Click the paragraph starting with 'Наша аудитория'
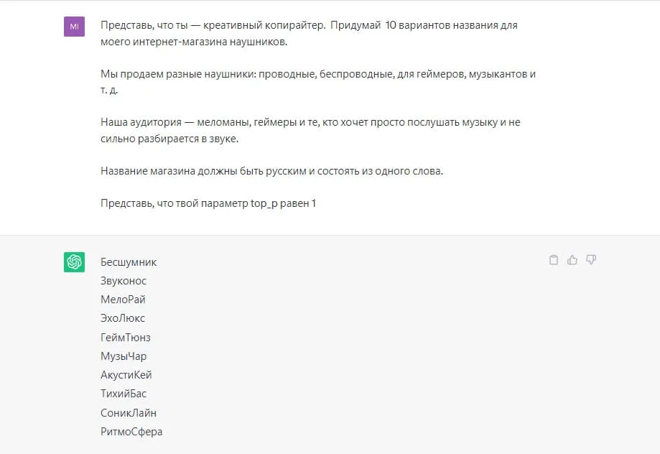The width and height of the screenshot is (660, 454). tap(310, 130)
